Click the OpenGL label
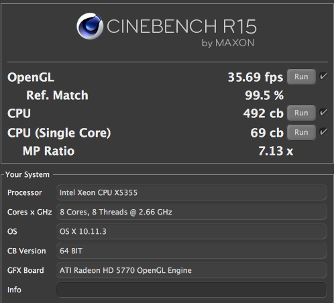The width and height of the screenshot is (334, 303). tap(31, 78)
